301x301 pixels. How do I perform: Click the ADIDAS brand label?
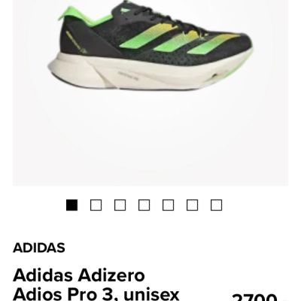pyautogui.click(x=39, y=248)
